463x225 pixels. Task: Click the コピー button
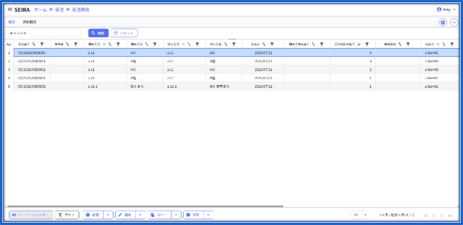[x=160, y=215]
